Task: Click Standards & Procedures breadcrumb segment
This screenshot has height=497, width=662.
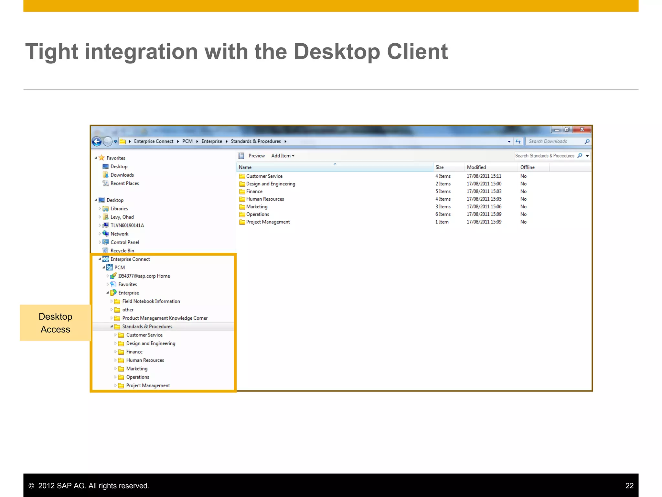Action: (x=256, y=141)
